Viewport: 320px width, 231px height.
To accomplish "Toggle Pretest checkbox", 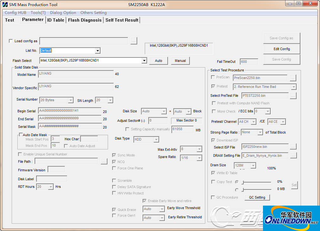I will (213, 86).
